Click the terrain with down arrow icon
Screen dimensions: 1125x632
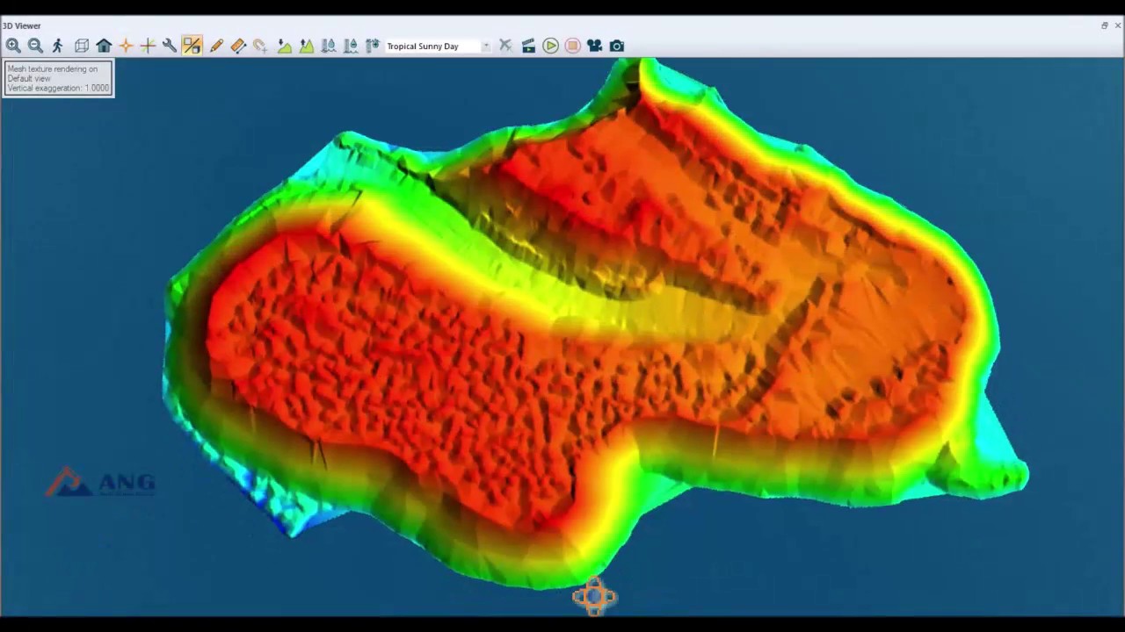pos(285,46)
